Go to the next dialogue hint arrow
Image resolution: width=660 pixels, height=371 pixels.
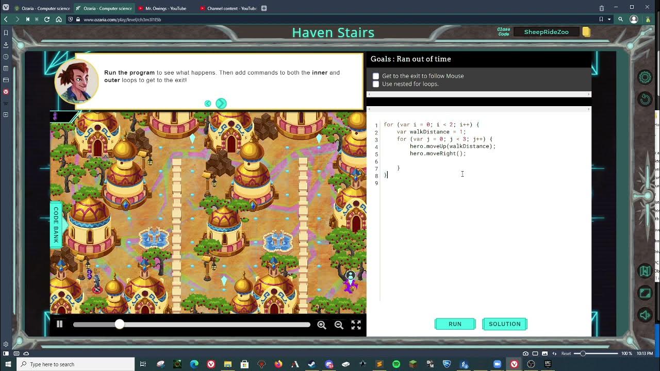click(x=221, y=104)
